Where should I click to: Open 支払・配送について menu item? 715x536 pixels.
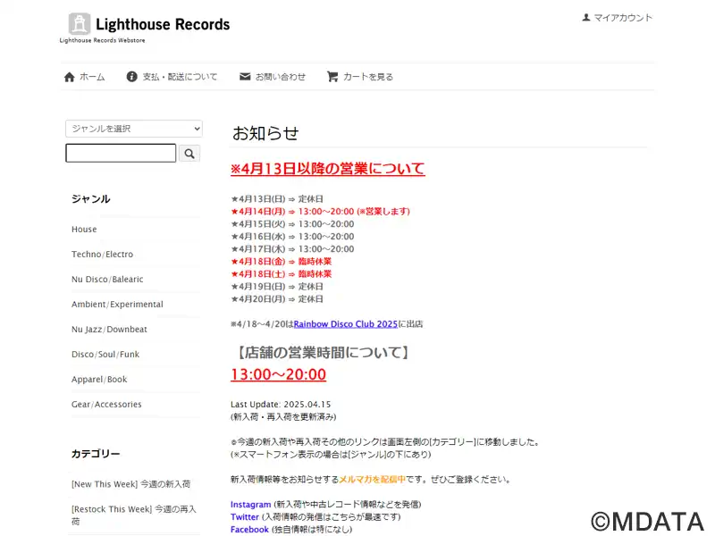click(180, 77)
